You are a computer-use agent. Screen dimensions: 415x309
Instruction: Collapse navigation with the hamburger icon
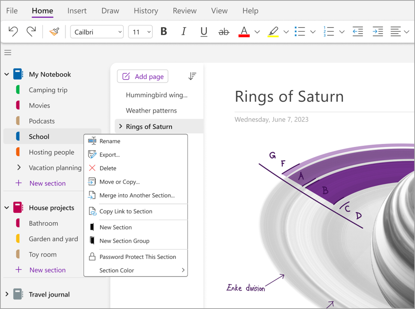point(8,53)
